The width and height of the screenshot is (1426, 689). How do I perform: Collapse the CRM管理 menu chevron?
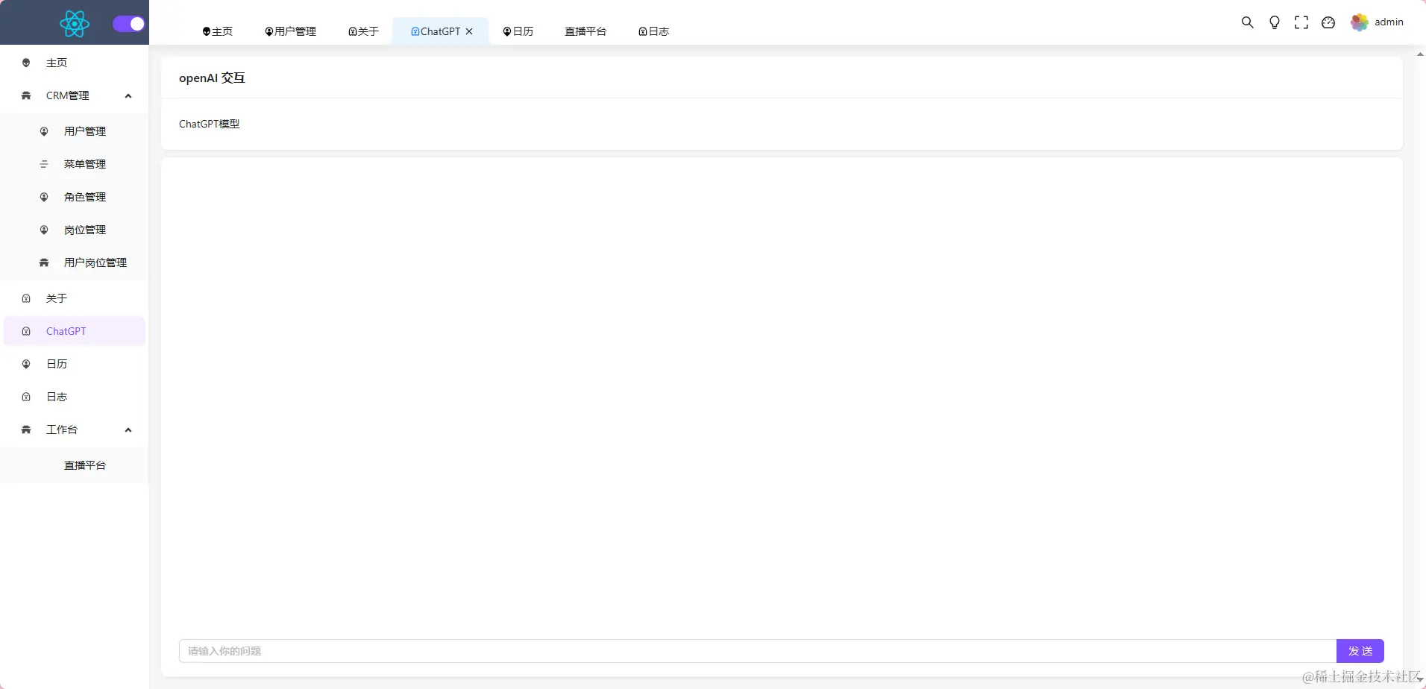coord(128,95)
